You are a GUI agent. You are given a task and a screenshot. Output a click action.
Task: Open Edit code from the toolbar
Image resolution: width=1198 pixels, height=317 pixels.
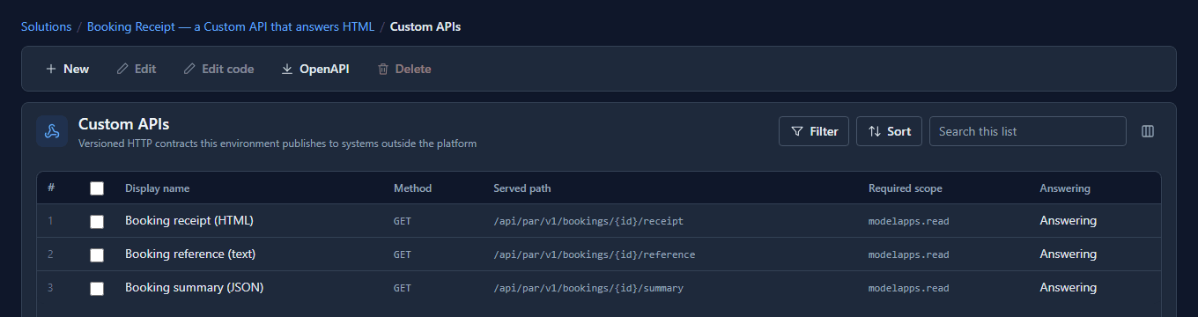pyautogui.click(x=218, y=69)
